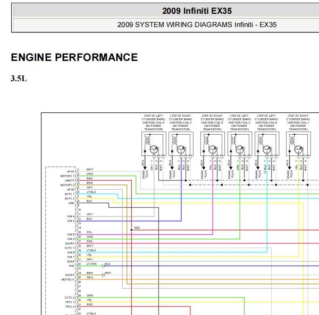The width and height of the screenshot is (319, 315).
Task: Click the "IGN 5" connector pin label
Action: [x=71, y=234]
